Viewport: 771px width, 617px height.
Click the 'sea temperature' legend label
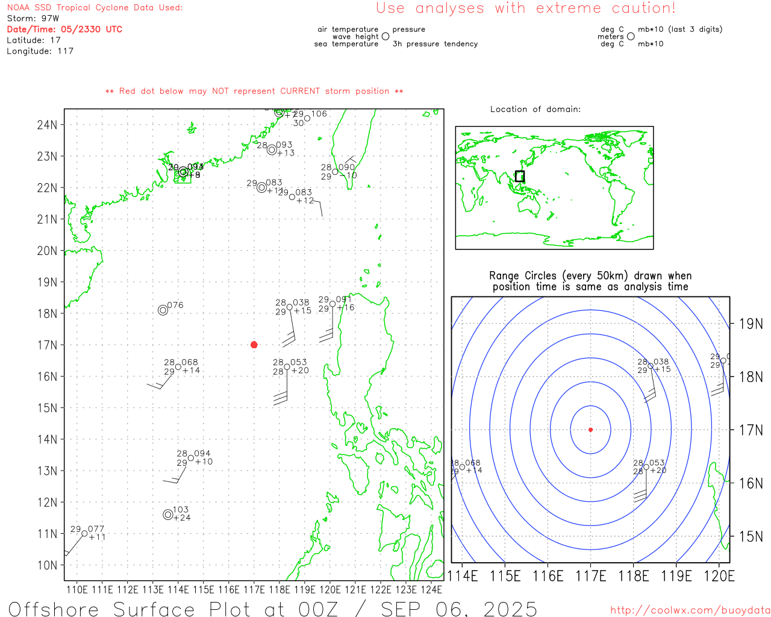tap(346, 44)
